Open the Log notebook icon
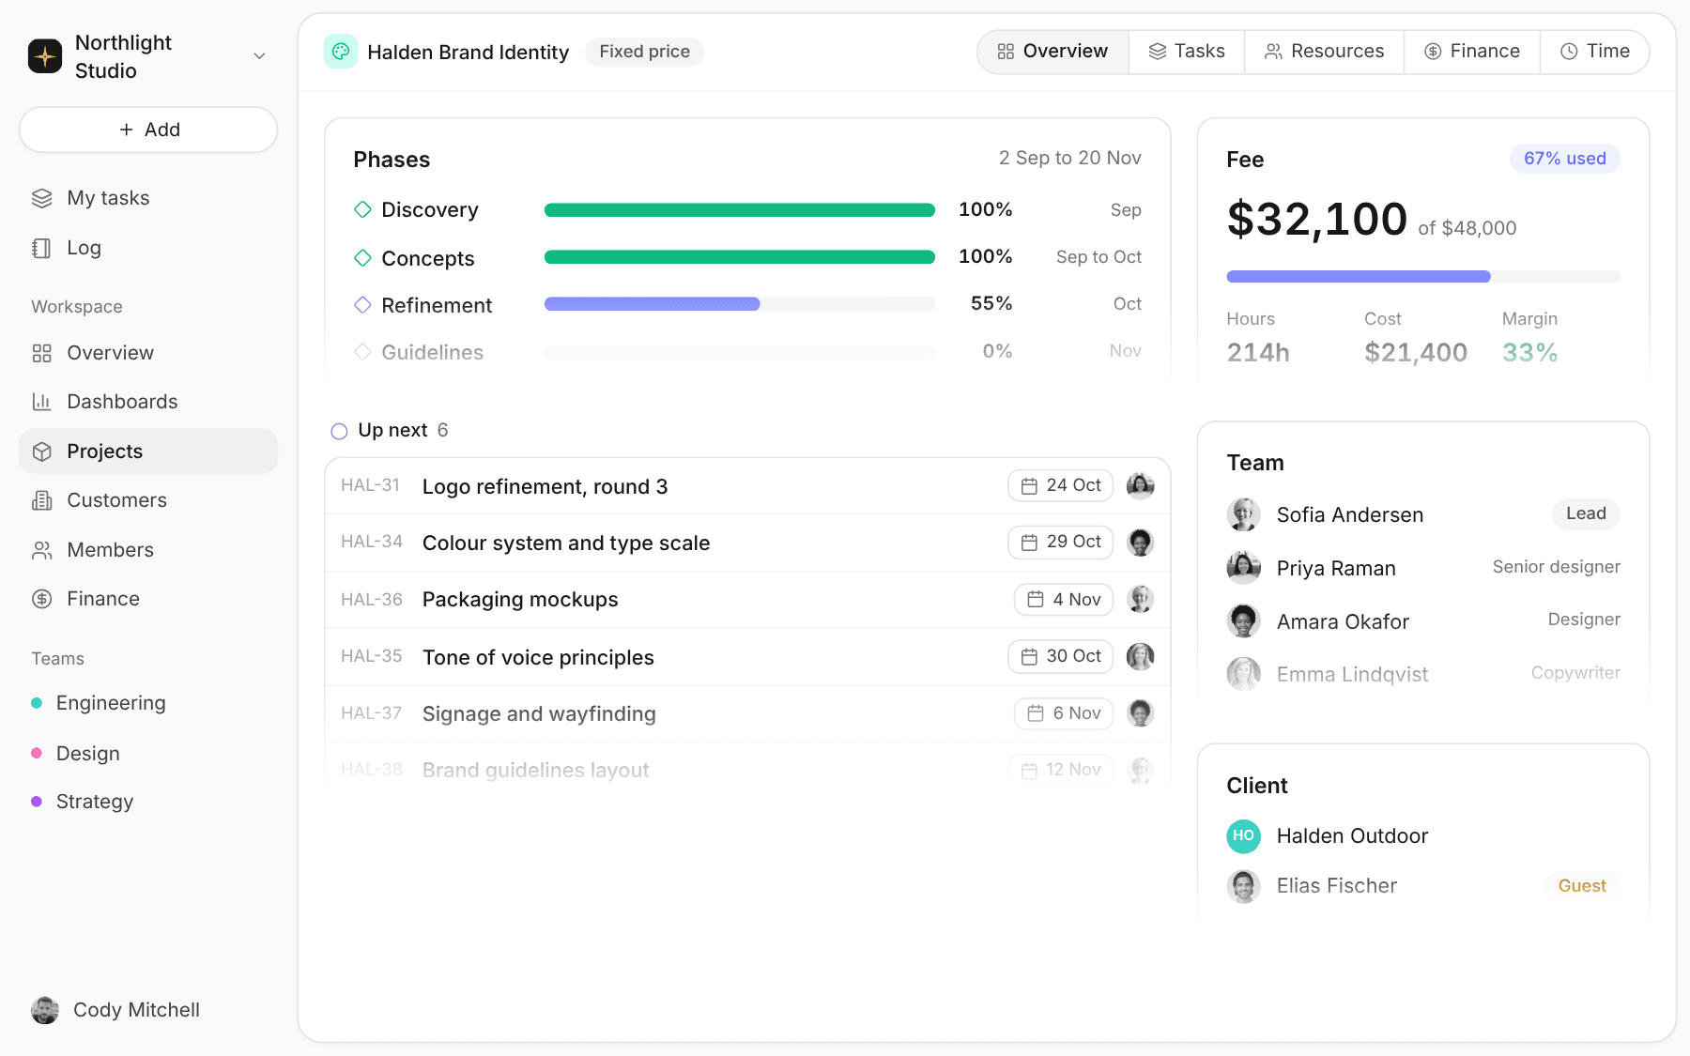 (41, 248)
